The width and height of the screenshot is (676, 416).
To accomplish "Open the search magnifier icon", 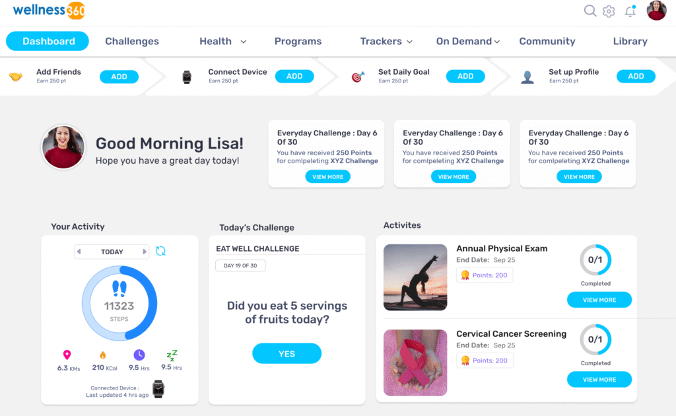I will [x=590, y=11].
